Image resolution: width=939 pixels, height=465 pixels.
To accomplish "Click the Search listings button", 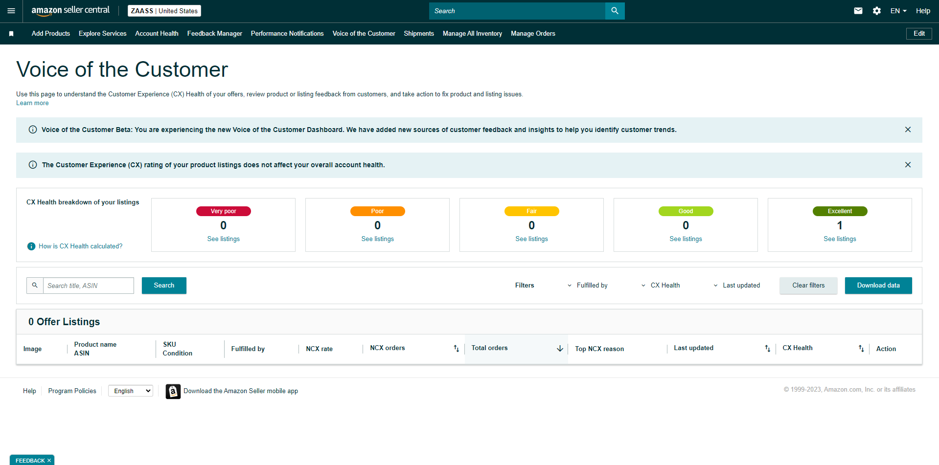I will 164,286.
